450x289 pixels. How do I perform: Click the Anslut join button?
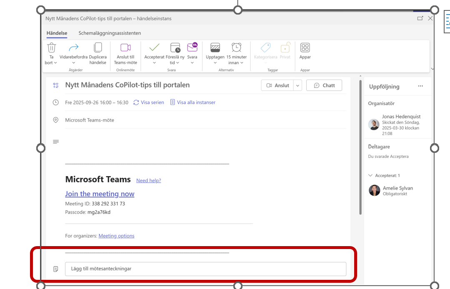click(x=277, y=85)
